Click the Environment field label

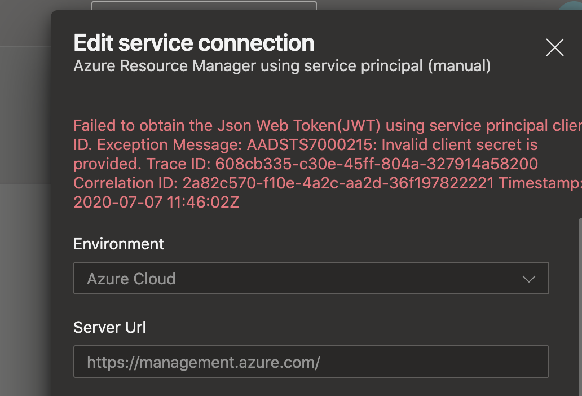coord(118,244)
